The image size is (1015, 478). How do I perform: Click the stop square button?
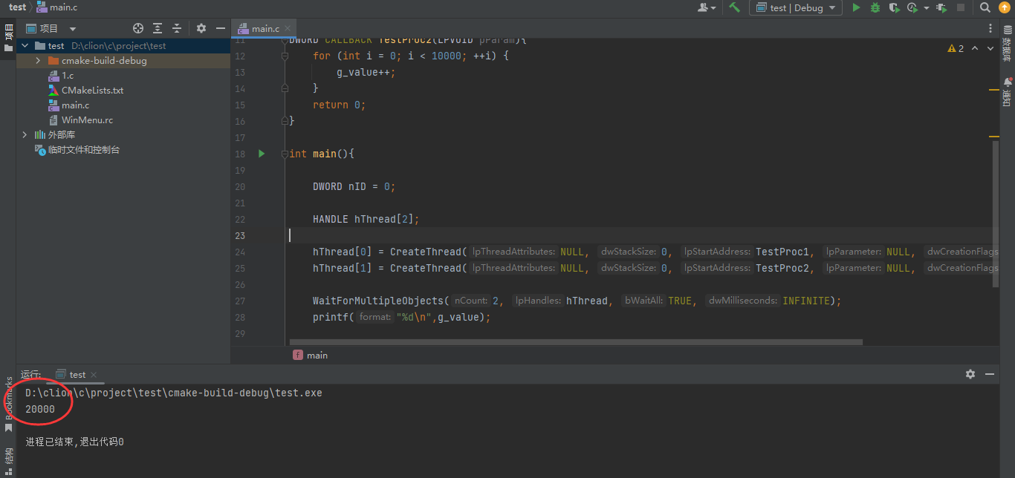tap(961, 7)
